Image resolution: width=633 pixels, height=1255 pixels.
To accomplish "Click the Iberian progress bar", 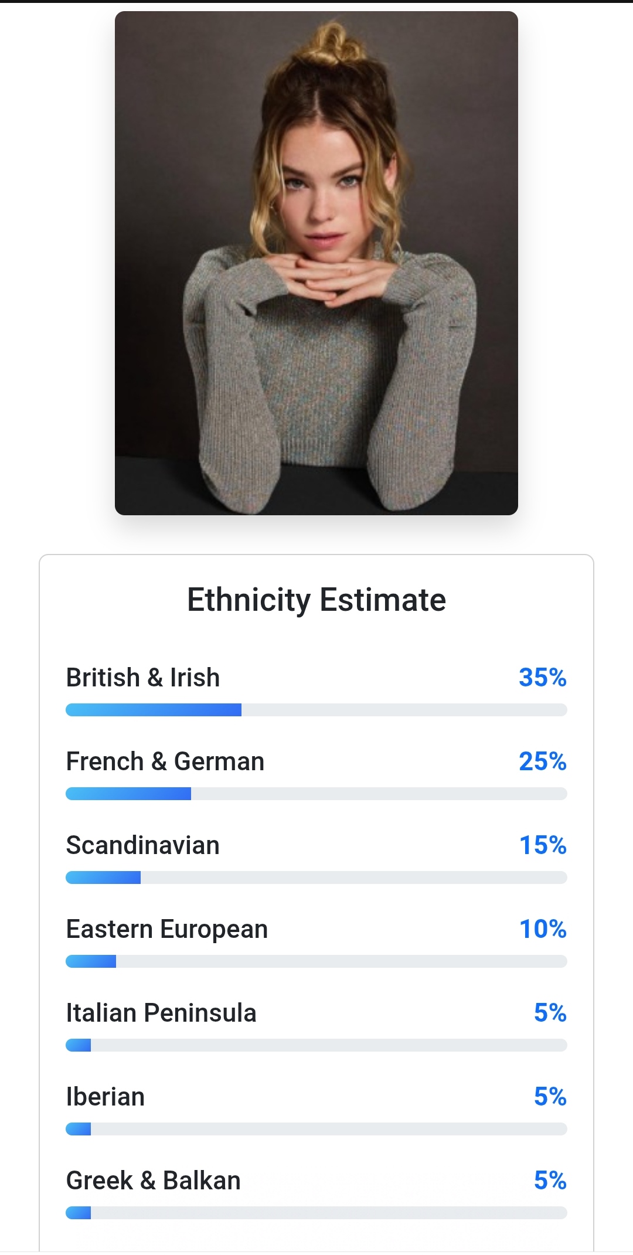I will (316, 1129).
